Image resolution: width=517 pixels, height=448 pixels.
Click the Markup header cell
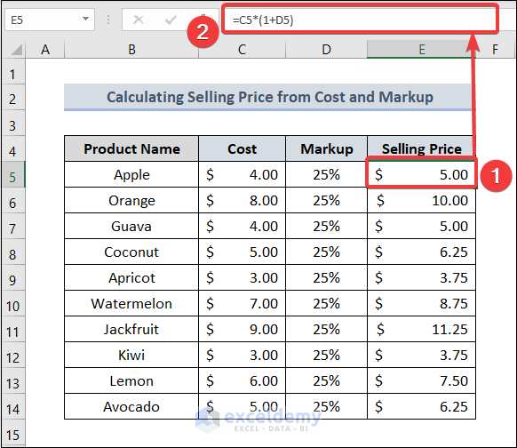pos(326,148)
